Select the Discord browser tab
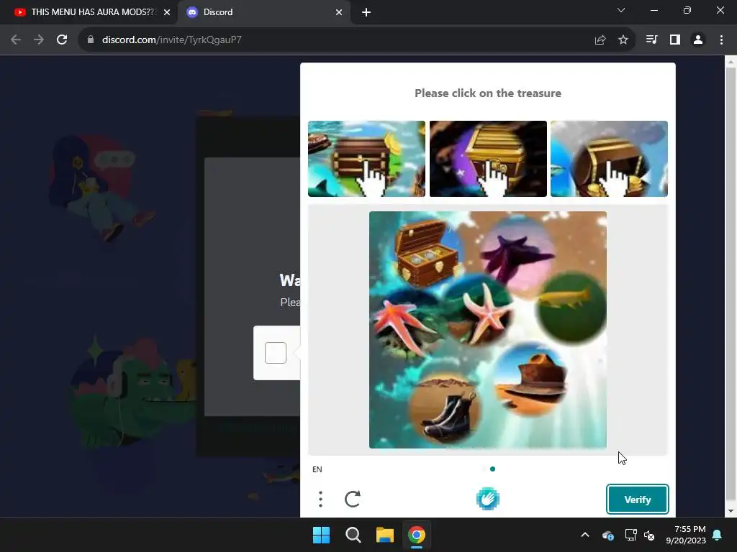This screenshot has width=737, height=552. click(264, 12)
